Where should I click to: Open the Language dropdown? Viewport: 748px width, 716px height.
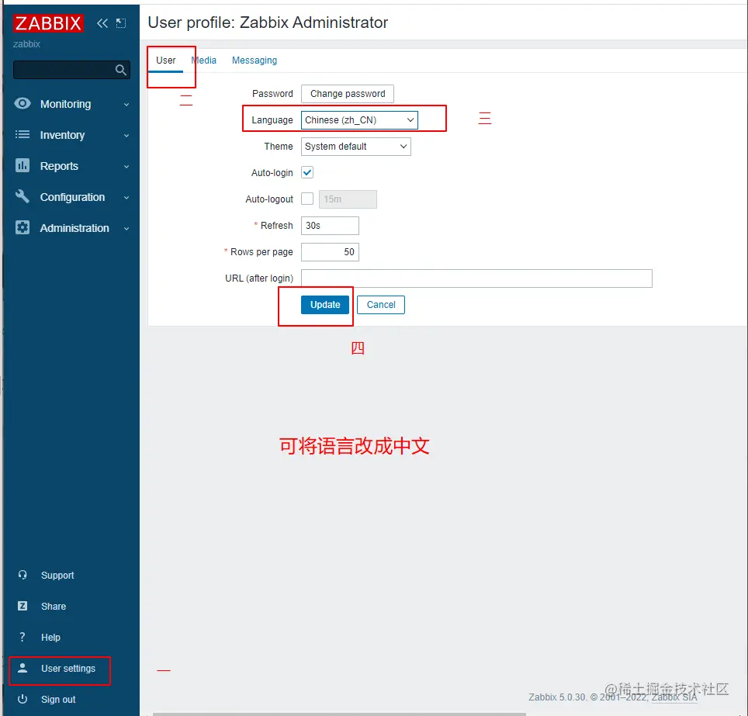(x=359, y=120)
